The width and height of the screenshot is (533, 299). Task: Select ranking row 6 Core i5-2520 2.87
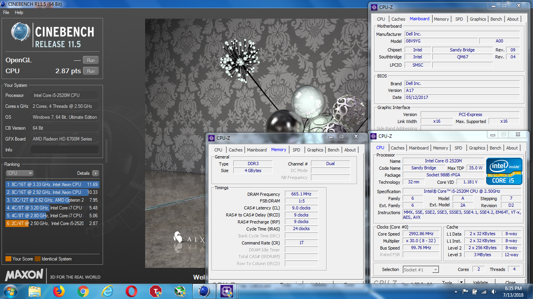click(x=52, y=223)
